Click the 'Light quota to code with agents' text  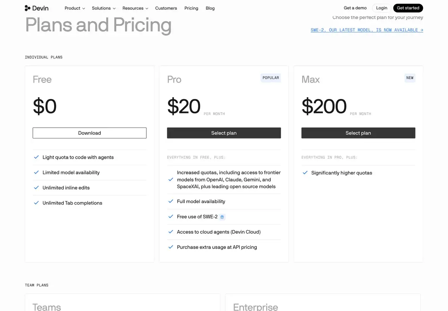pos(78,157)
